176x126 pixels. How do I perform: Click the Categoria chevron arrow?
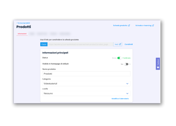[127, 83]
